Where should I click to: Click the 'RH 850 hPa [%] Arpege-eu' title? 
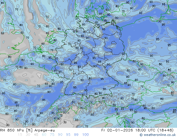(27, 130)
